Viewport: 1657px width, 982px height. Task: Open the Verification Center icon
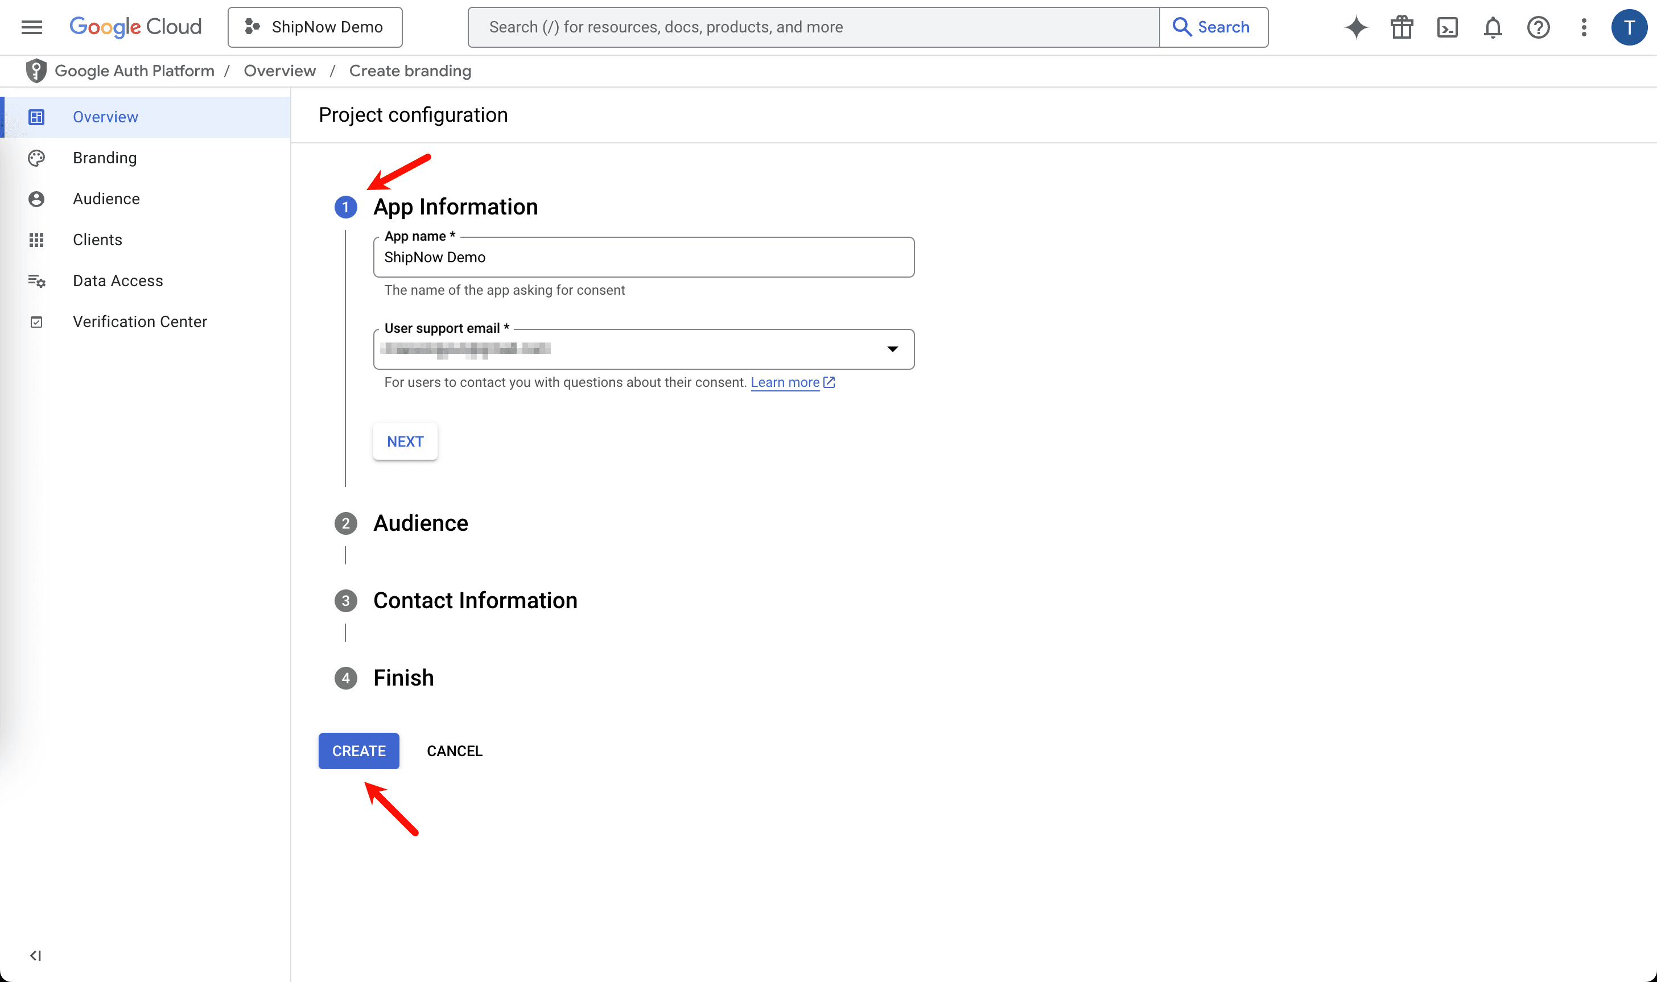click(36, 321)
